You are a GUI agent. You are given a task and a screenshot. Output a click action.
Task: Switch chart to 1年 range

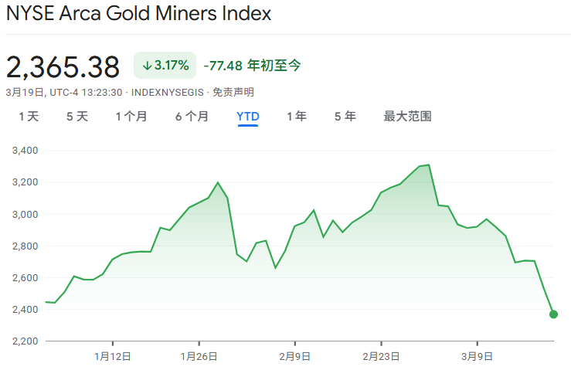297,117
